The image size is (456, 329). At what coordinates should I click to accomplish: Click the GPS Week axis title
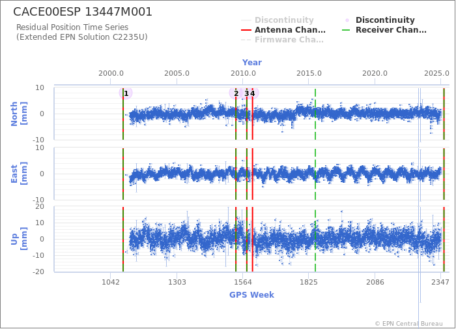[x=251, y=294]
